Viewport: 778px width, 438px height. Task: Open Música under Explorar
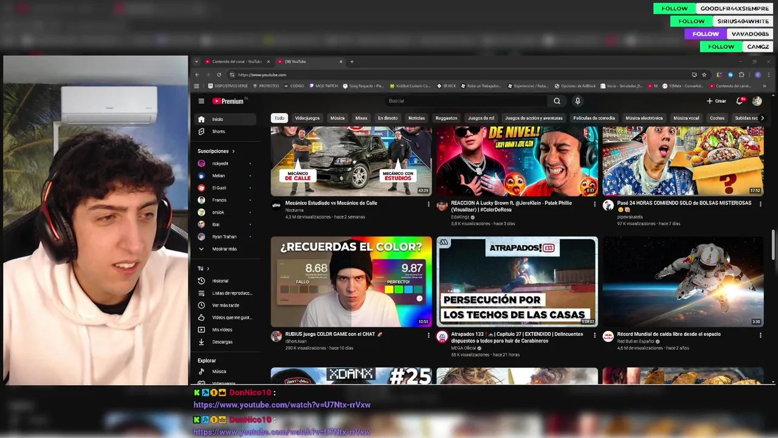click(x=225, y=372)
